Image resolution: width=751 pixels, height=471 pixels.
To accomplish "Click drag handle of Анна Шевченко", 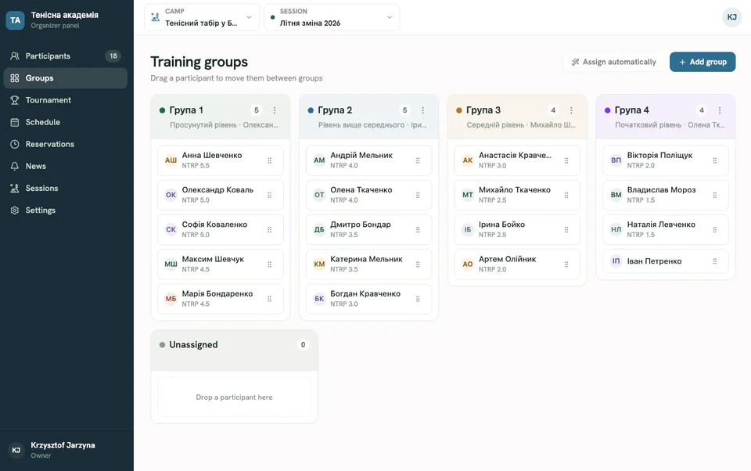I will [x=270, y=160].
